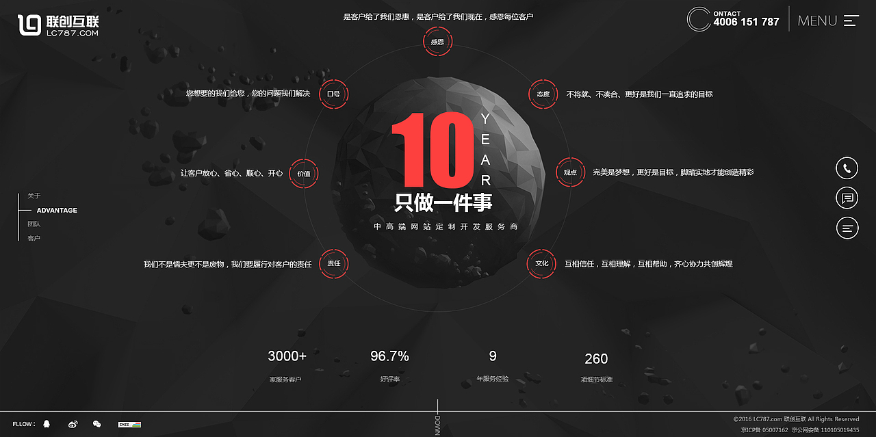Select 关于 in the side navigation
Viewport: 876px width, 437px height.
pyautogui.click(x=34, y=196)
